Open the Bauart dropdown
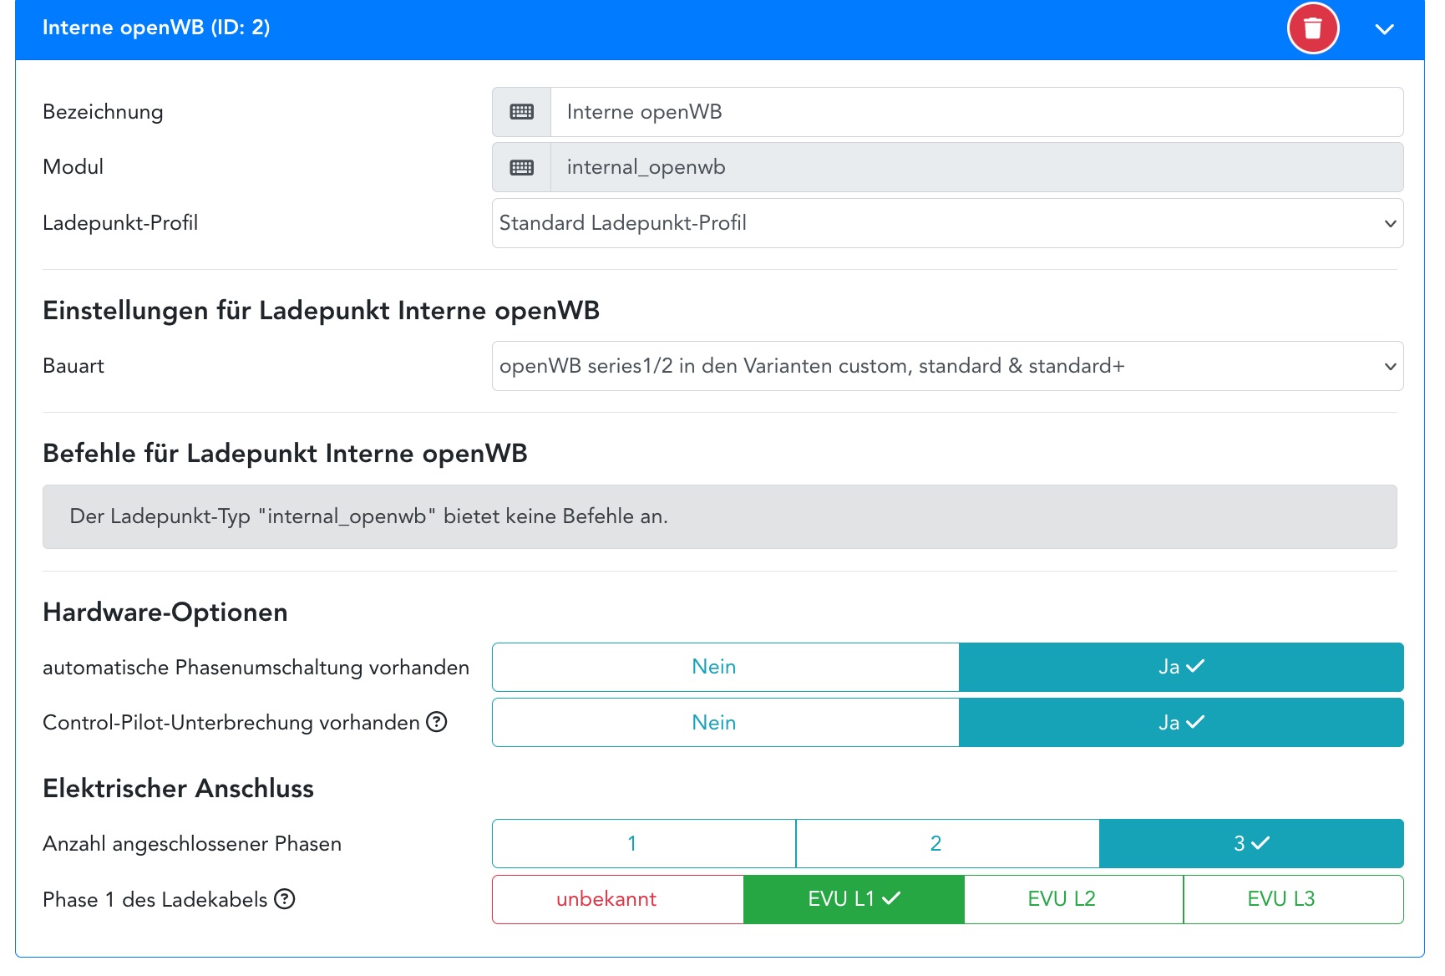Screen dimensions: 1445x976 tap(947, 366)
